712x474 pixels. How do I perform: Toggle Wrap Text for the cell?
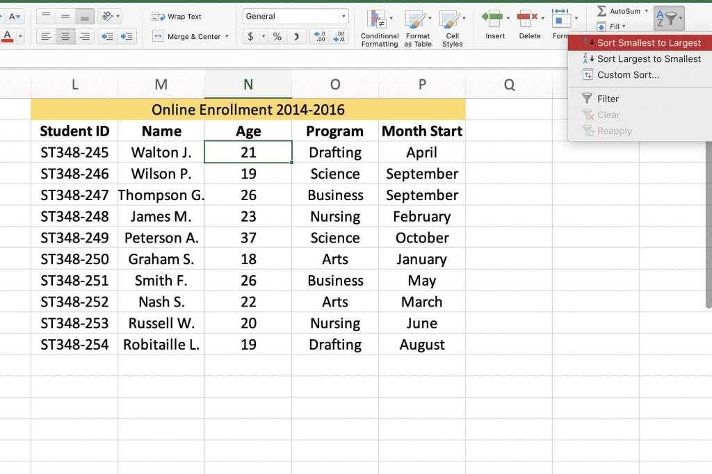click(177, 17)
